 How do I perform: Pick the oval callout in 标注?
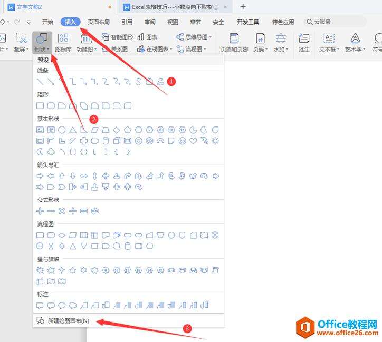[x=62, y=306]
